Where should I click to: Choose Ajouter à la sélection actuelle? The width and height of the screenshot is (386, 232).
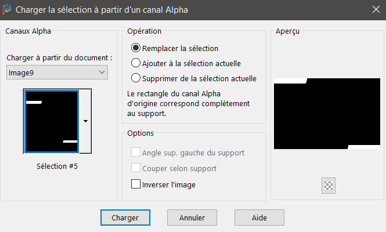tap(136, 63)
